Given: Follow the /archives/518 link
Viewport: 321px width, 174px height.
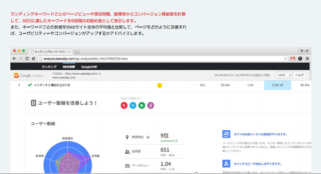Looking at the screenshot, I should (169, 141).
